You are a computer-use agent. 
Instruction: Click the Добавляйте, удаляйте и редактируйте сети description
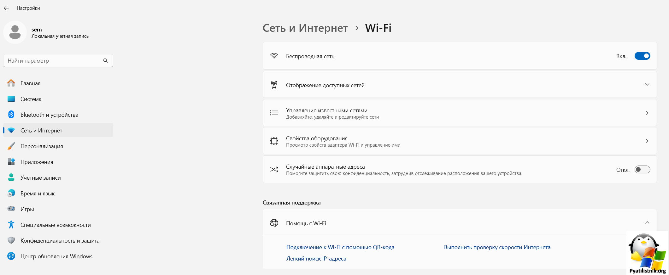332,117
